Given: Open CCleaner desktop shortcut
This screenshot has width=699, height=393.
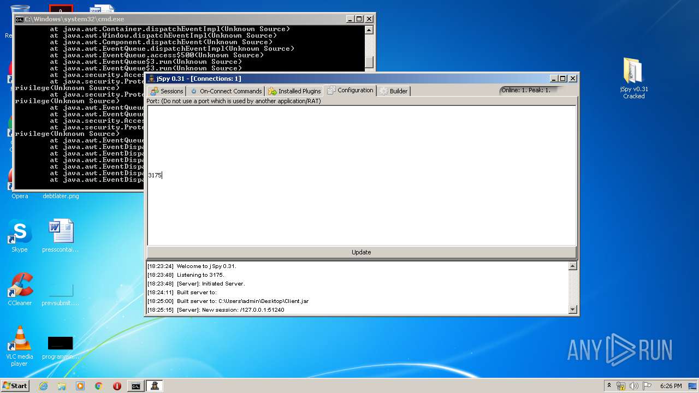Looking at the screenshot, I should coord(20,289).
